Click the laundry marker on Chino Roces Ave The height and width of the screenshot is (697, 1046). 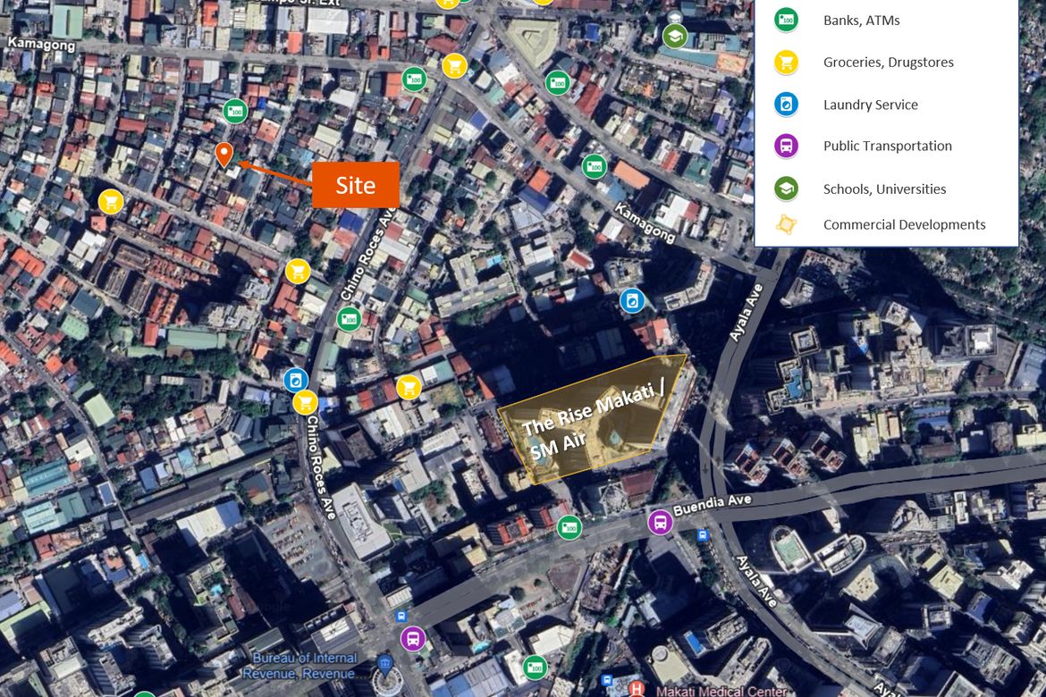click(296, 380)
